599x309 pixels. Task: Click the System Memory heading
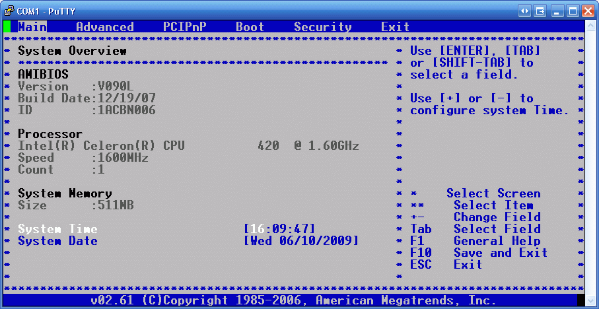click(65, 193)
